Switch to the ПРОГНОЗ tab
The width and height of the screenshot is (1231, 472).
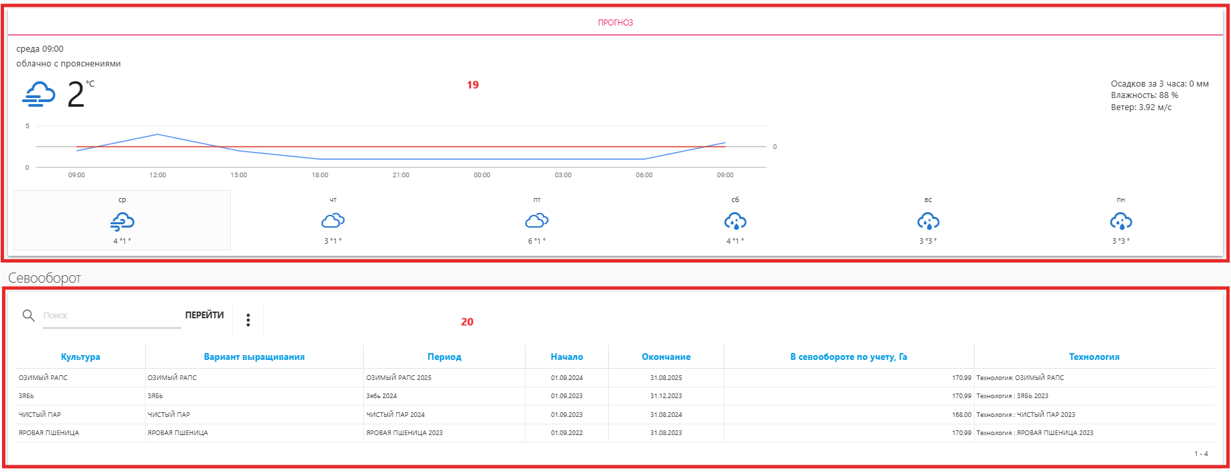pyautogui.click(x=615, y=23)
